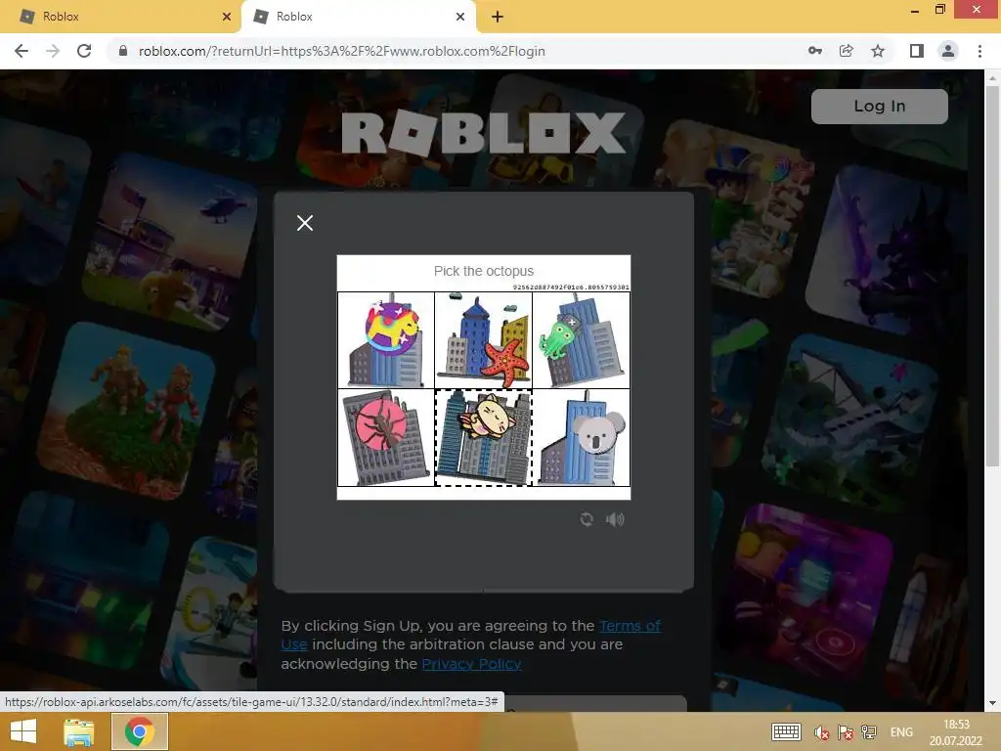Open the network tray icon
The height and width of the screenshot is (751, 1001).
(x=868, y=731)
